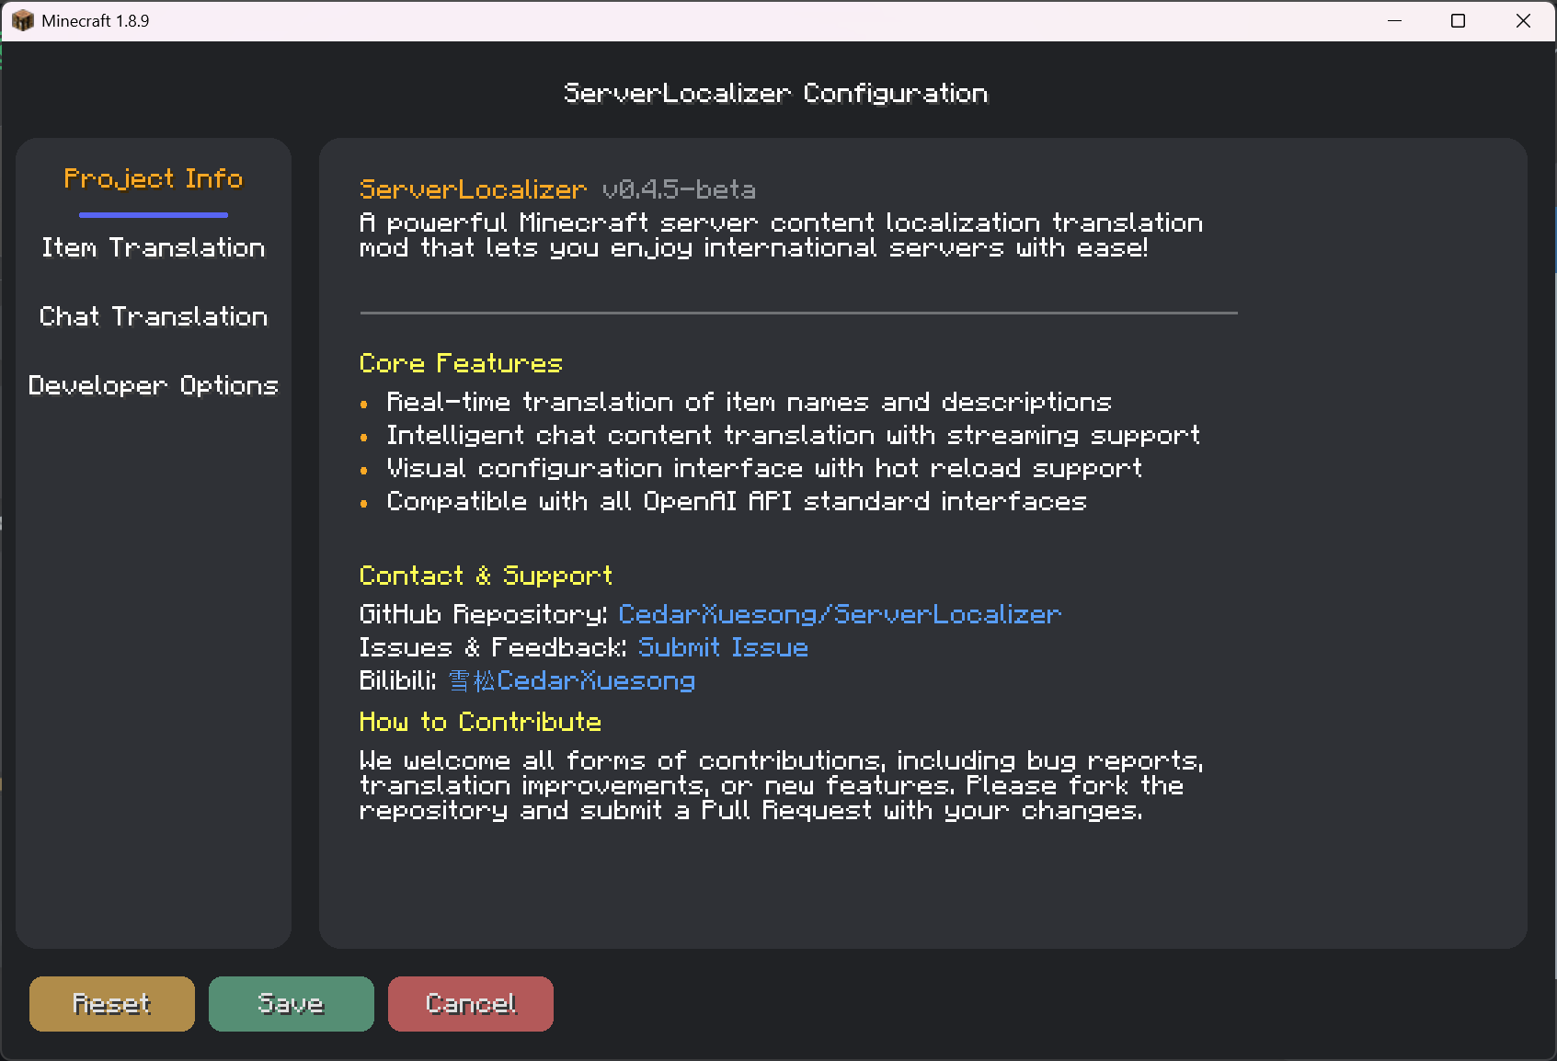Follow the Submit Issue link

[x=723, y=647]
